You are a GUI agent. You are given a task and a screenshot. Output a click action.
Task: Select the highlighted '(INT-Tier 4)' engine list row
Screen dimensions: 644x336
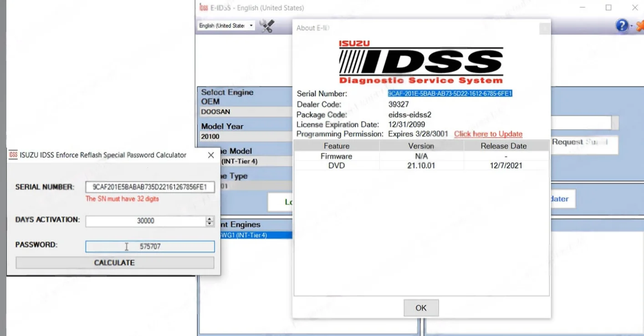pyautogui.click(x=256, y=235)
